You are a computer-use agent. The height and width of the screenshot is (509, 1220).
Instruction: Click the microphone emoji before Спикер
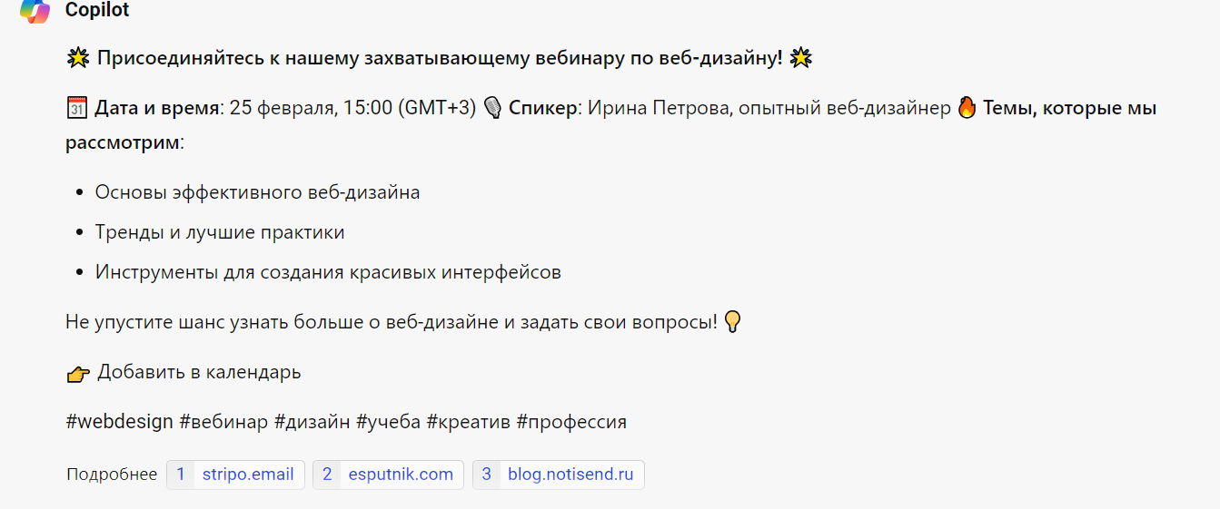tap(493, 109)
